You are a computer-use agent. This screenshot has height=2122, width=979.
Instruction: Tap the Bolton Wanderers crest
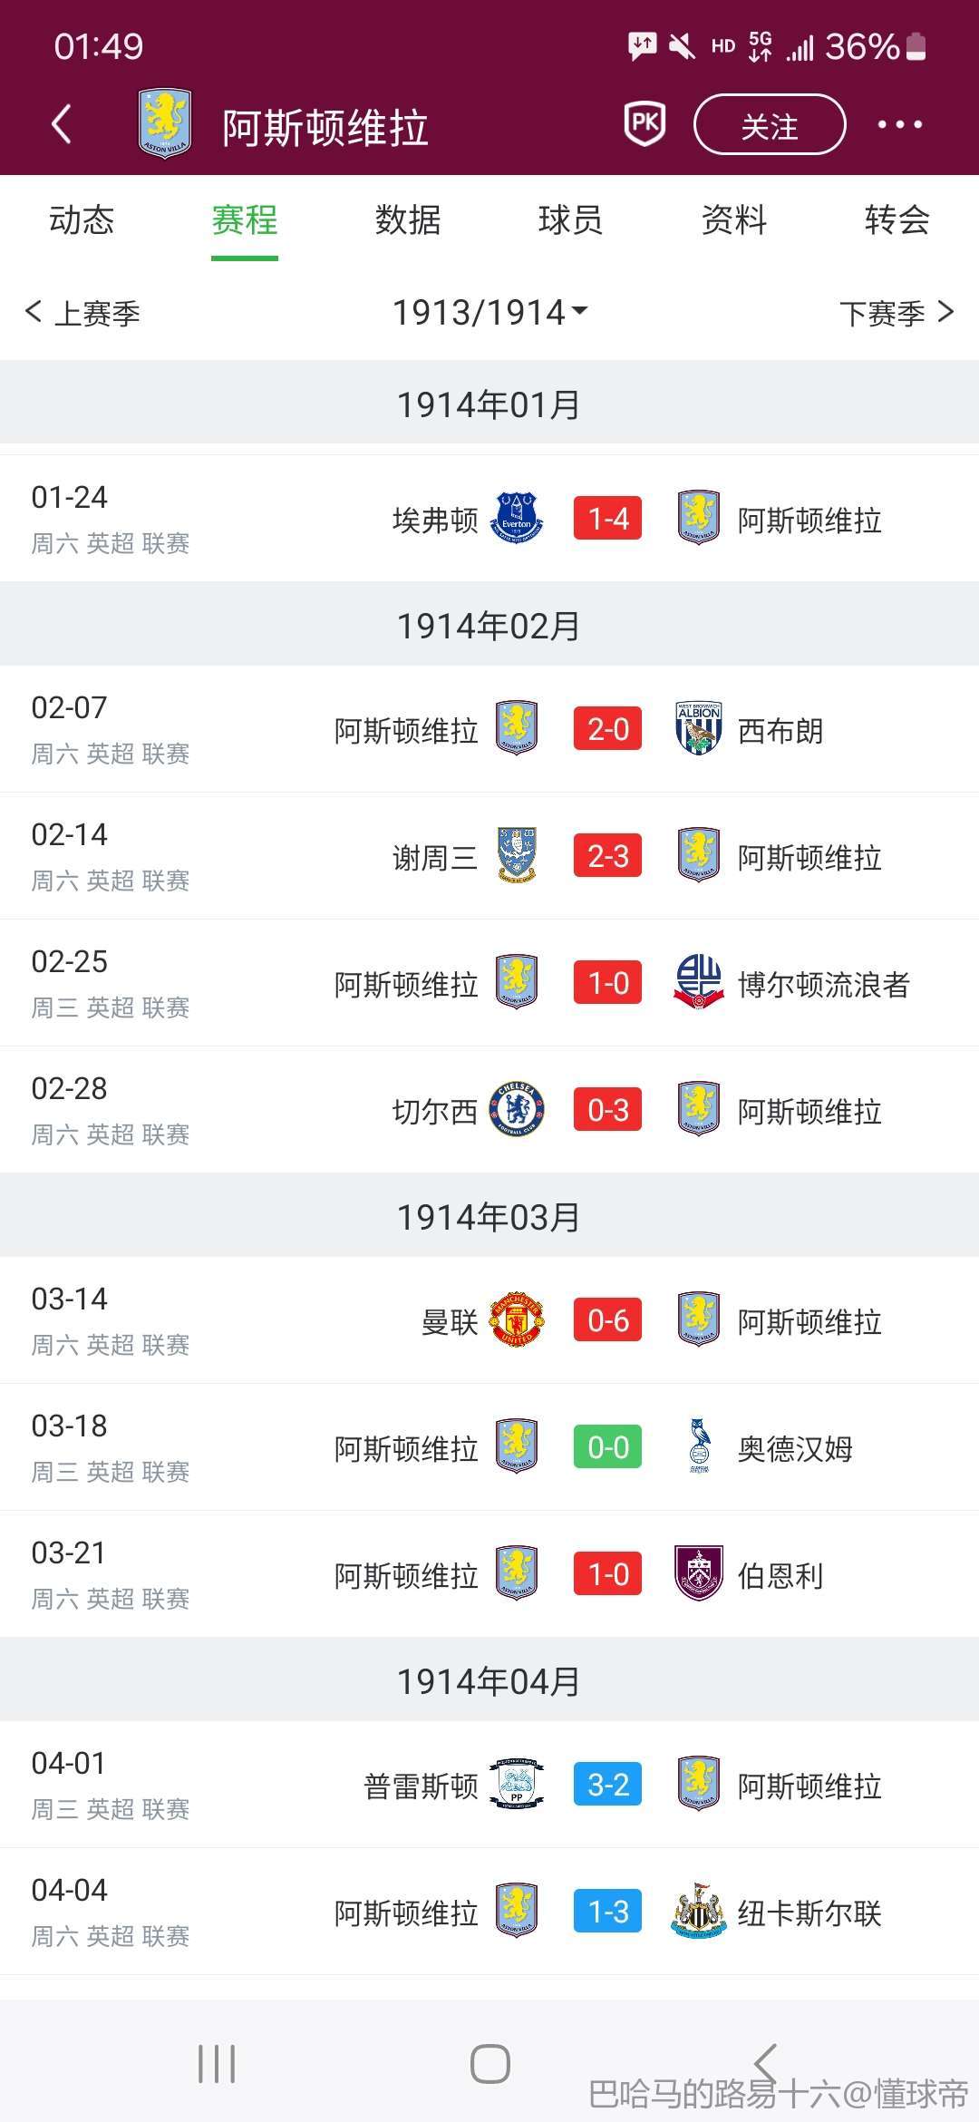point(699,983)
